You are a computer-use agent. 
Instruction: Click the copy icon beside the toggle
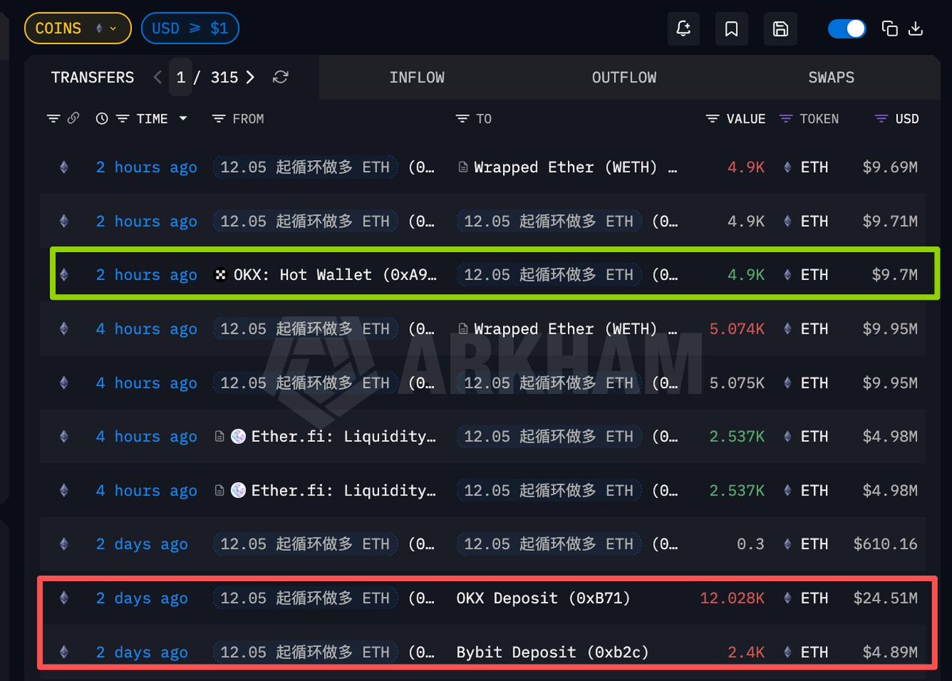click(x=890, y=29)
